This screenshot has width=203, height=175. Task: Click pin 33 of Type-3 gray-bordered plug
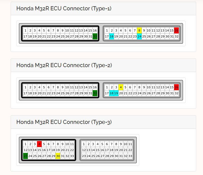pos(130,156)
